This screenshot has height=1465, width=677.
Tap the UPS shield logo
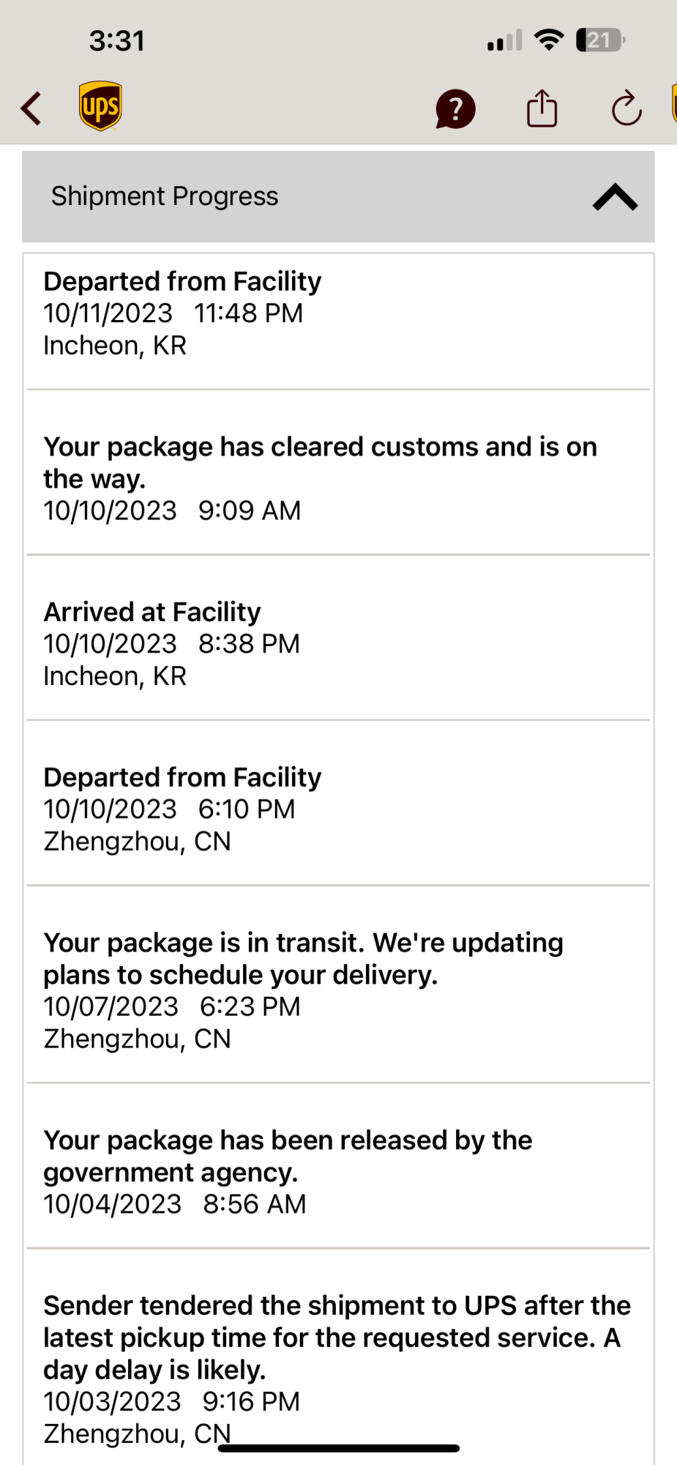100,106
